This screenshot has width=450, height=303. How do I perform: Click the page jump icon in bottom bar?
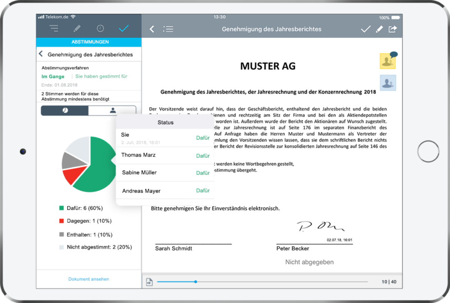[x=149, y=282]
